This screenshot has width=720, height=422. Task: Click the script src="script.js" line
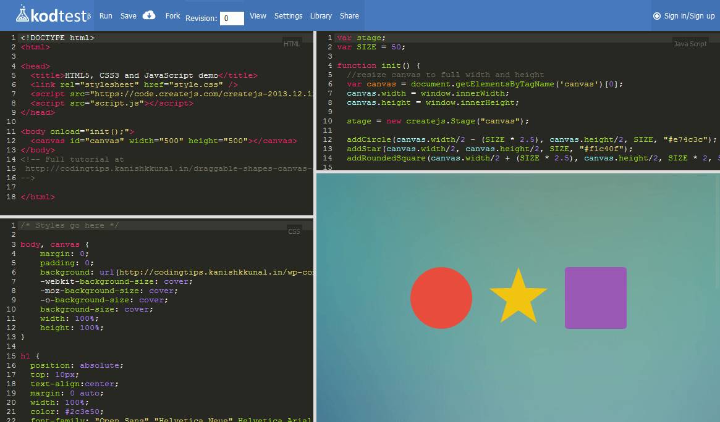coord(112,103)
